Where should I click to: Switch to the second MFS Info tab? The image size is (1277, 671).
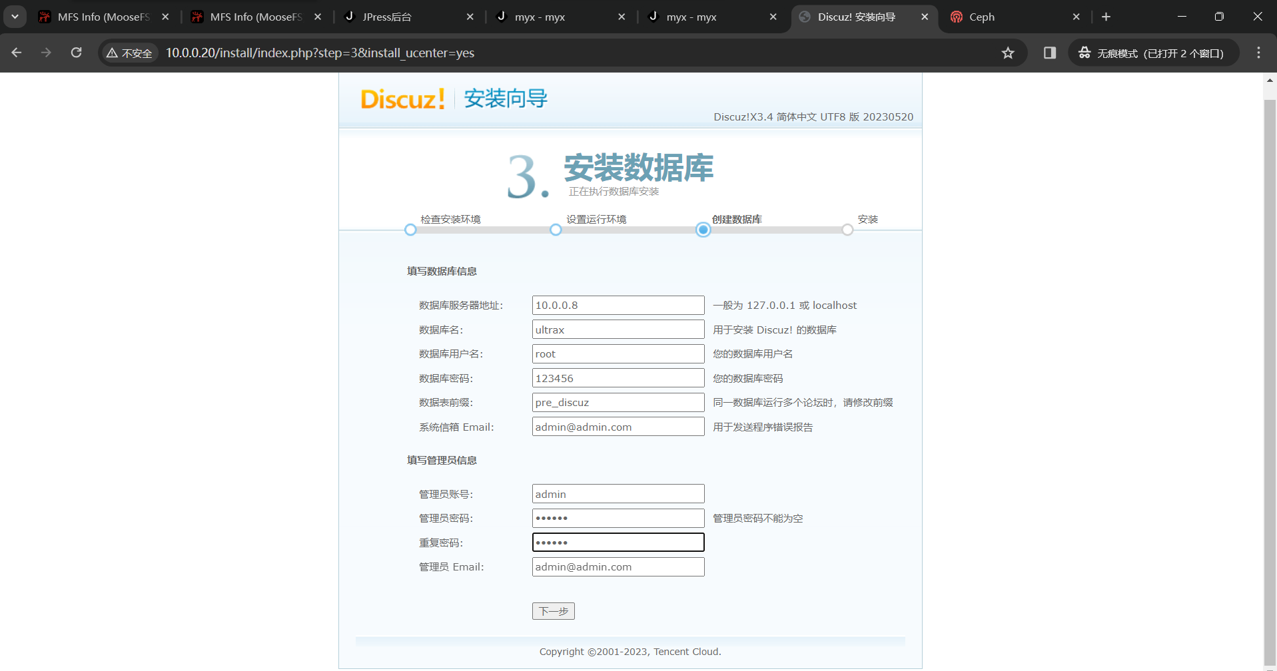coord(256,17)
